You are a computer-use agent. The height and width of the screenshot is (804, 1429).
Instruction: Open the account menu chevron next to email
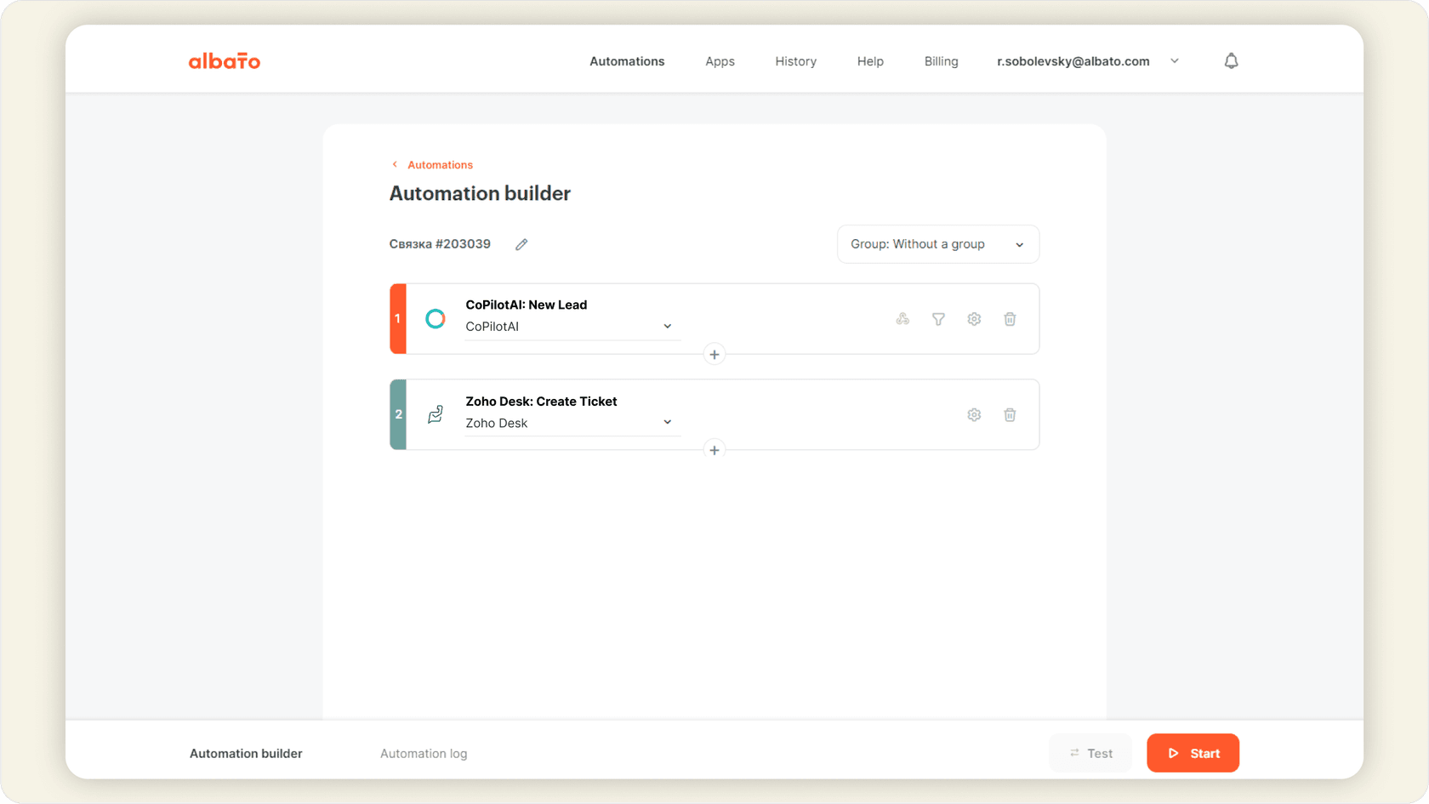(1175, 60)
